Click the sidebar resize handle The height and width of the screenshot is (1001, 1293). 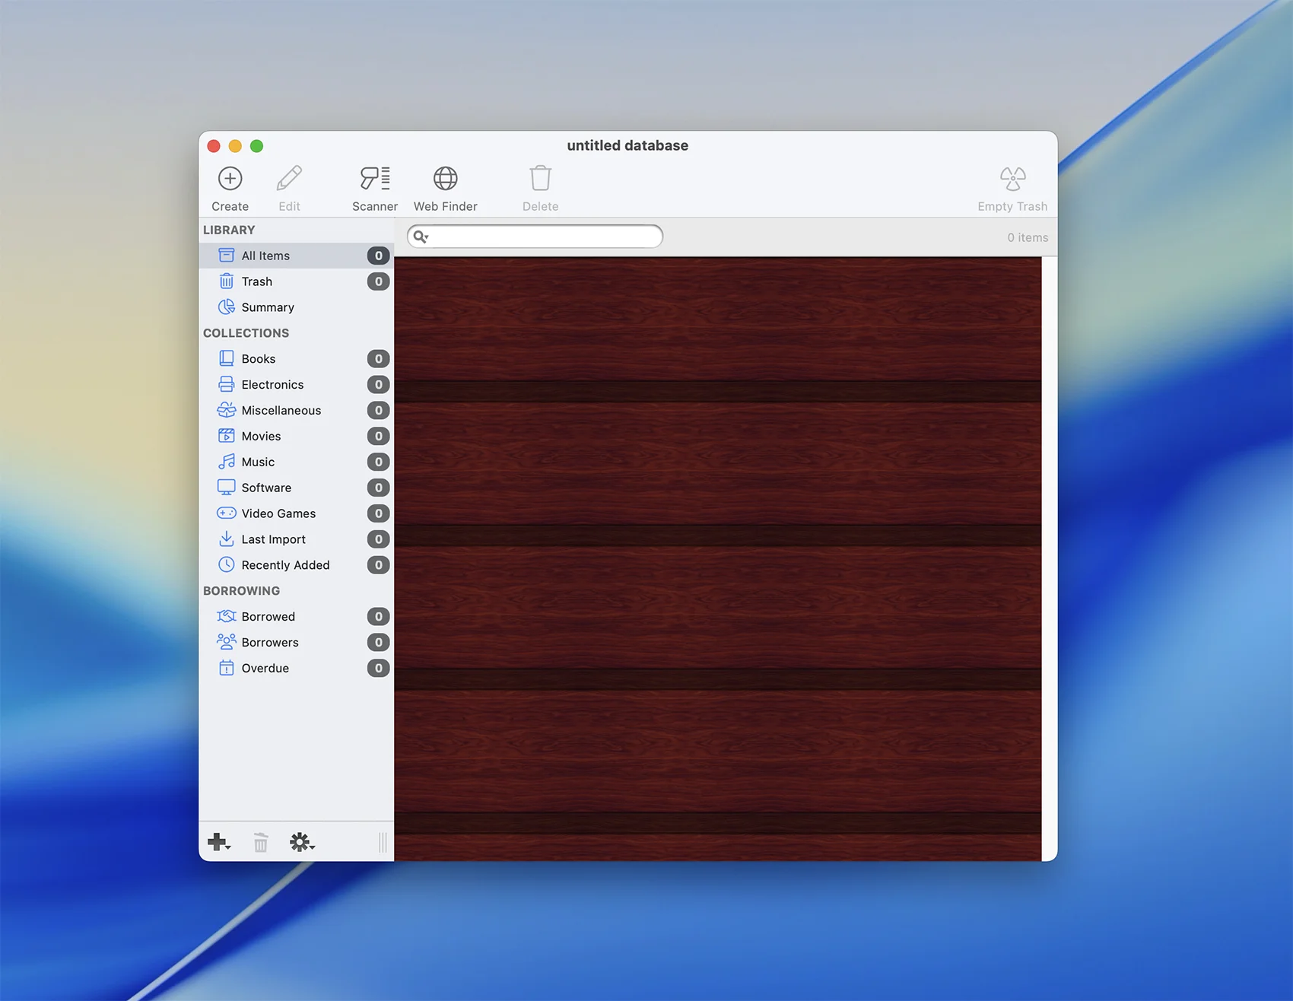tap(383, 842)
